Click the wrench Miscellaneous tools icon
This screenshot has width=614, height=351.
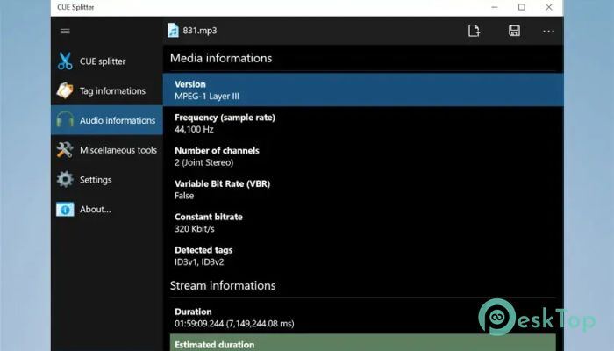click(65, 150)
